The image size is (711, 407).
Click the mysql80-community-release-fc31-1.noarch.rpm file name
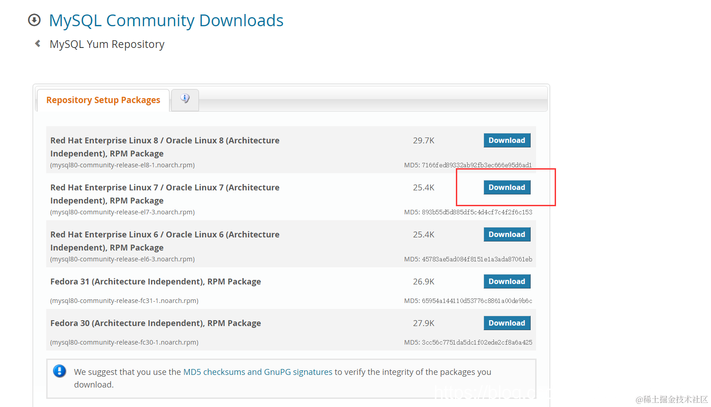coord(124,301)
